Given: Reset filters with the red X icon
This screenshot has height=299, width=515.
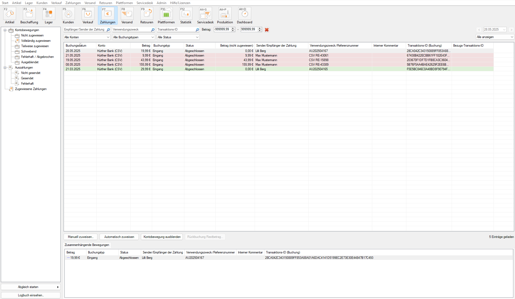Looking at the screenshot, I should coord(267,30).
